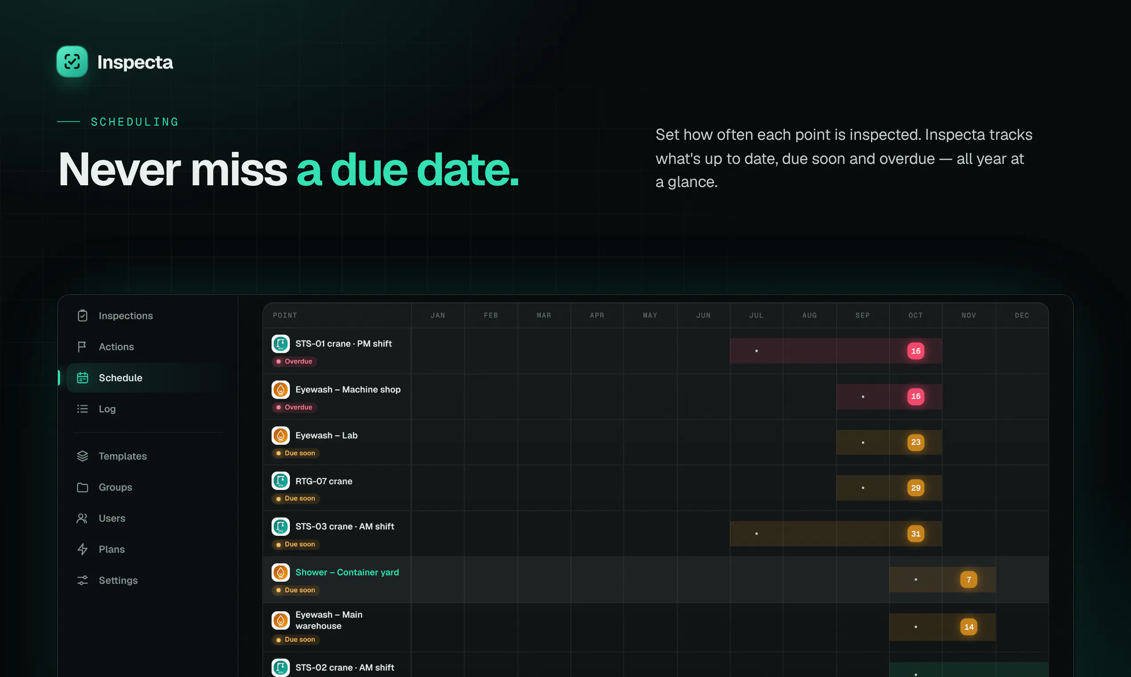Click the STS-03 crane · AM shift name
1131x677 pixels.
(345, 526)
